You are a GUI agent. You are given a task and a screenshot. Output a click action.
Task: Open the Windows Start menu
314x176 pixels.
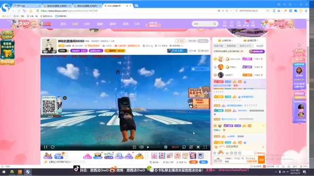coord(3,172)
